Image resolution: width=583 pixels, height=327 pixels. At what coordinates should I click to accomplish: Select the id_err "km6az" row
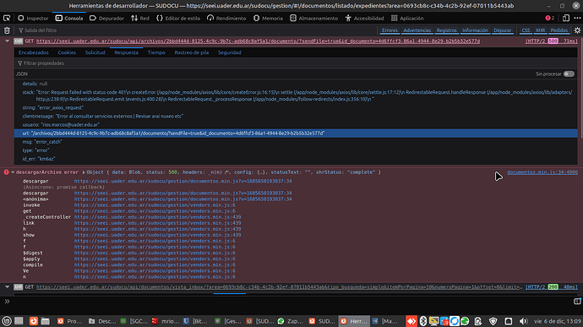pyautogui.click(x=296, y=159)
